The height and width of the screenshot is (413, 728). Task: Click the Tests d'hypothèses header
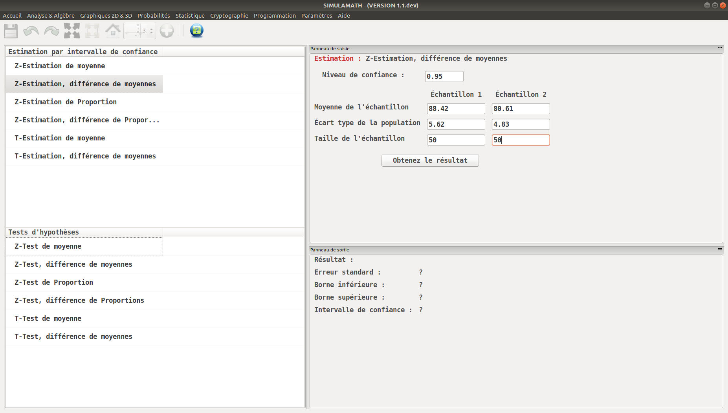(84, 232)
